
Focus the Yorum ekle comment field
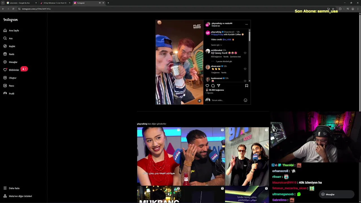tap(227, 100)
